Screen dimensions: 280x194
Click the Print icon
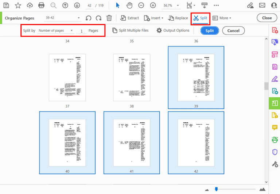pyautogui.click(x=42, y=5)
